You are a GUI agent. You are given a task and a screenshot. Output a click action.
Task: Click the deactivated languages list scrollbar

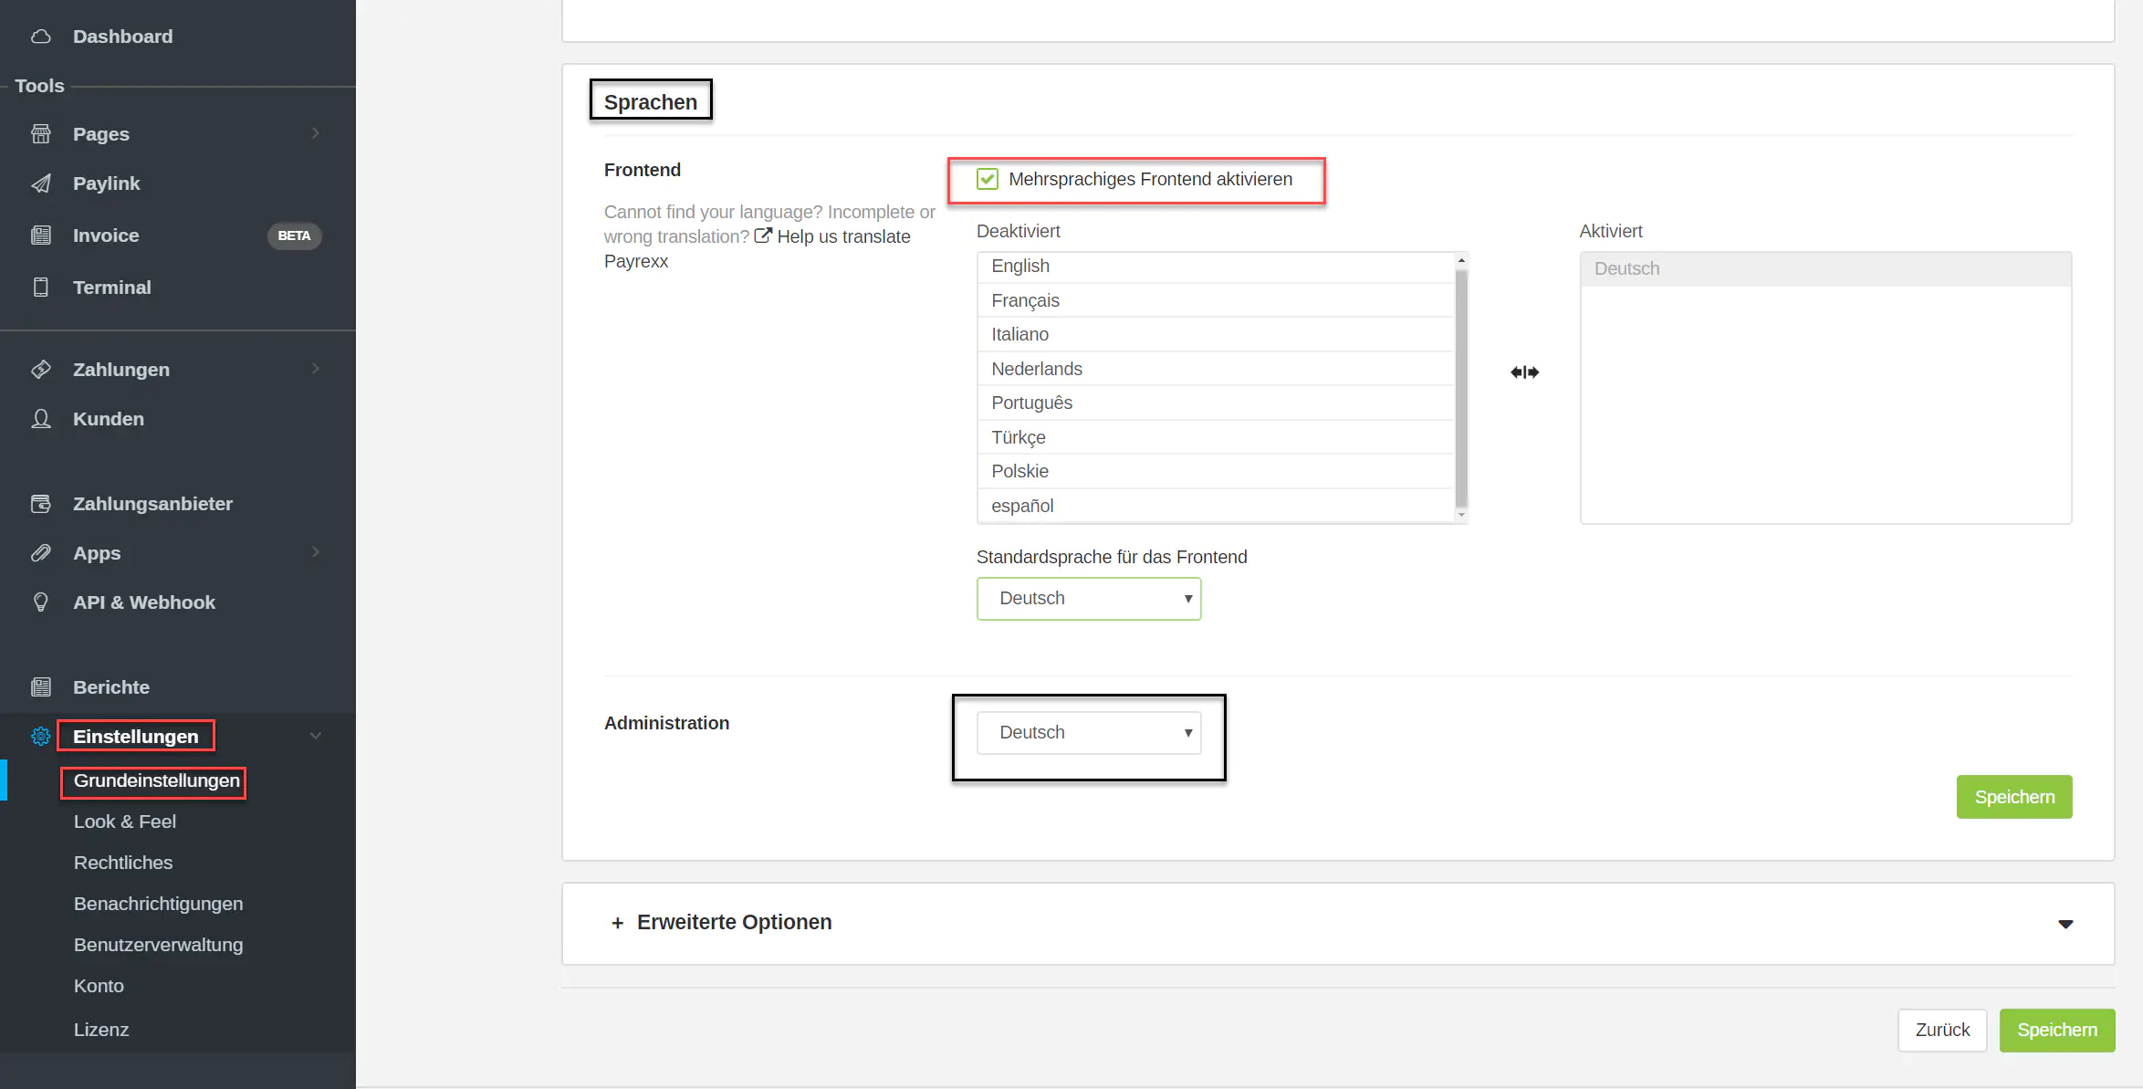pos(1460,387)
